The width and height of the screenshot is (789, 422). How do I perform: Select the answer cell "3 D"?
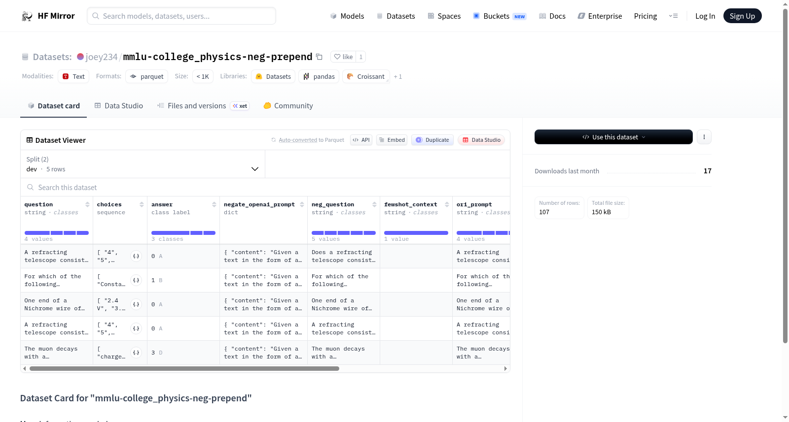pyautogui.click(x=183, y=353)
